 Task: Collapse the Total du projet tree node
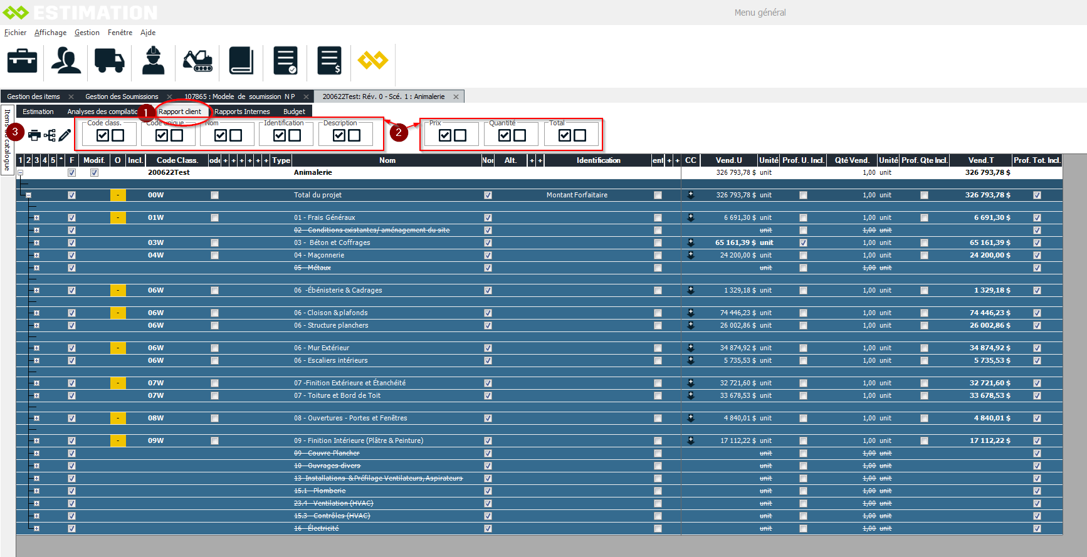pos(28,195)
